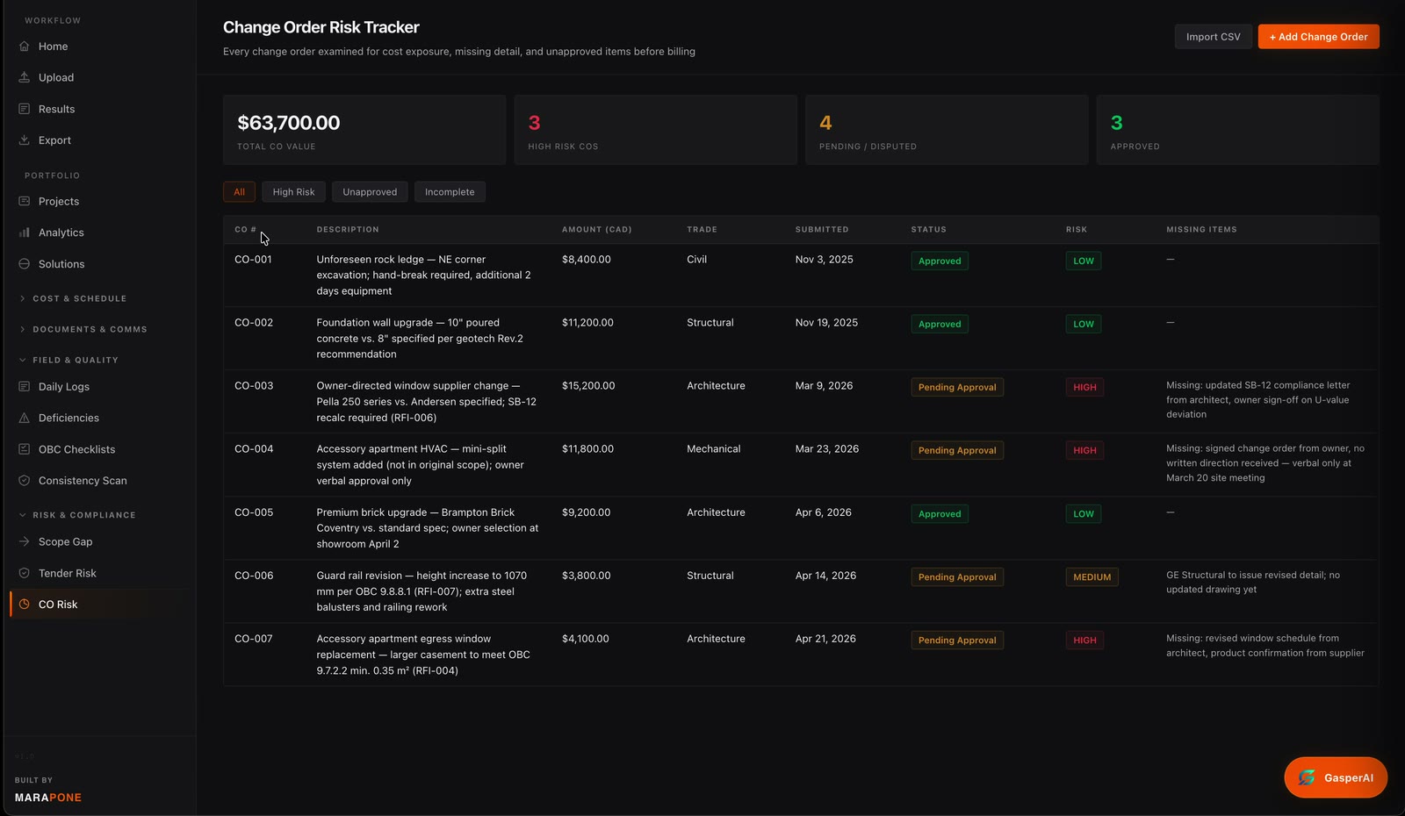1405x816 pixels.
Task: Expand the Documents & Comms section
Action: 83,329
